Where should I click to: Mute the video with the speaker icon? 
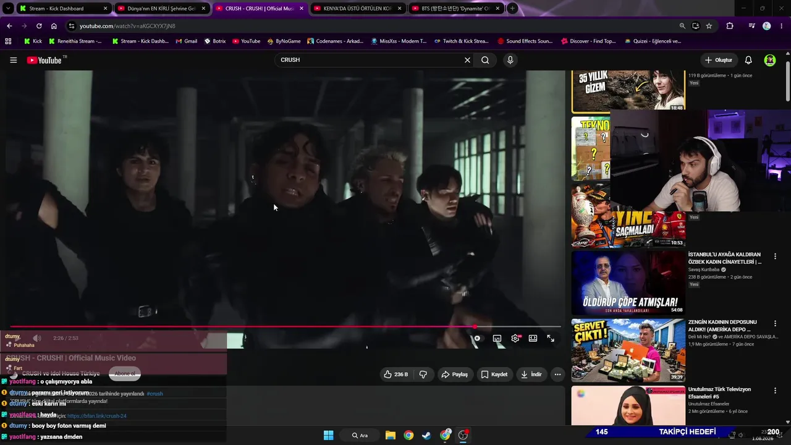pos(37,338)
